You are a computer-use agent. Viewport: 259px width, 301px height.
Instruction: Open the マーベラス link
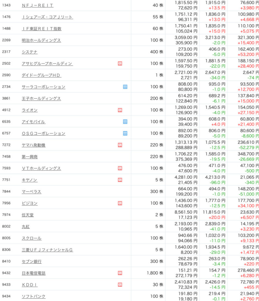pyautogui.click(x=31, y=192)
